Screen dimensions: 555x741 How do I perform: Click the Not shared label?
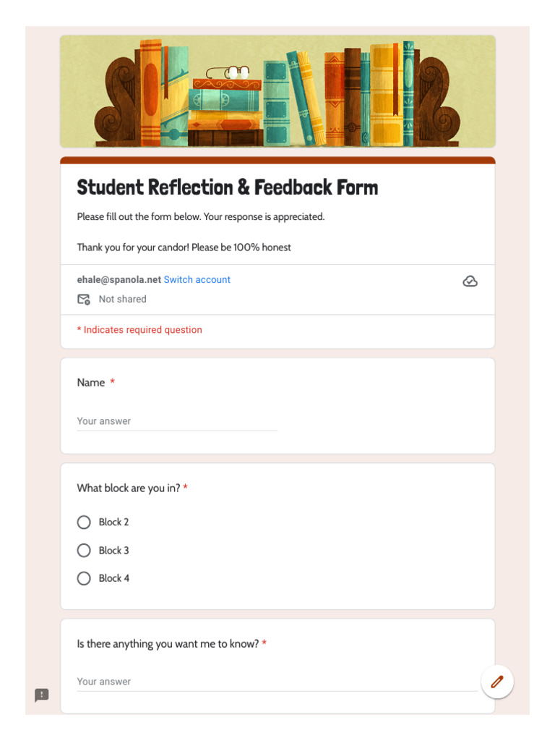[x=122, y=299]
